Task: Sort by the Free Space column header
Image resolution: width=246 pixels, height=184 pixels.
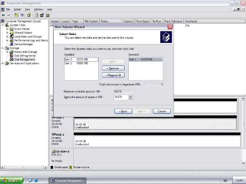Action: (143, 21)
